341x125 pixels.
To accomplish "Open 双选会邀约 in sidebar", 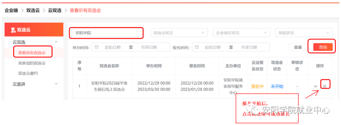I will pos(28,73).
